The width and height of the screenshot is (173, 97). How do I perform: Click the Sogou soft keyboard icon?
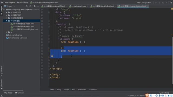[162, 96]
